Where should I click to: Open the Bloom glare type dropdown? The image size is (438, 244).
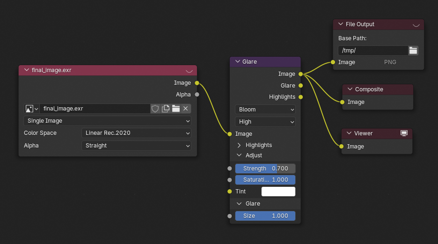265,110
